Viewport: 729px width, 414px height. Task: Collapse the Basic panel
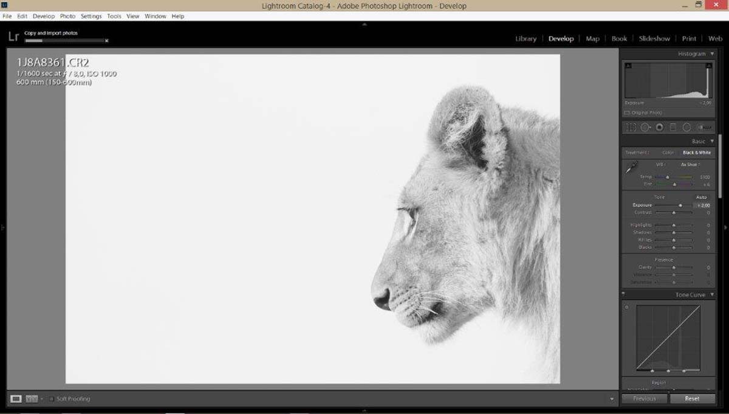point(713,141)
